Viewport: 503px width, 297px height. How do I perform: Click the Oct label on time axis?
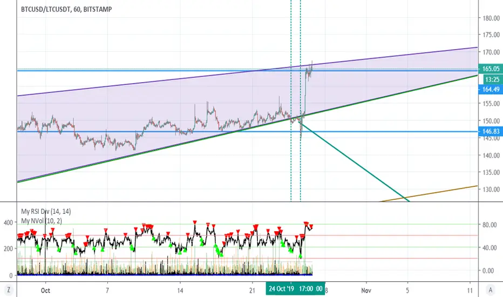pyautogui.click(x=45, y=291)
